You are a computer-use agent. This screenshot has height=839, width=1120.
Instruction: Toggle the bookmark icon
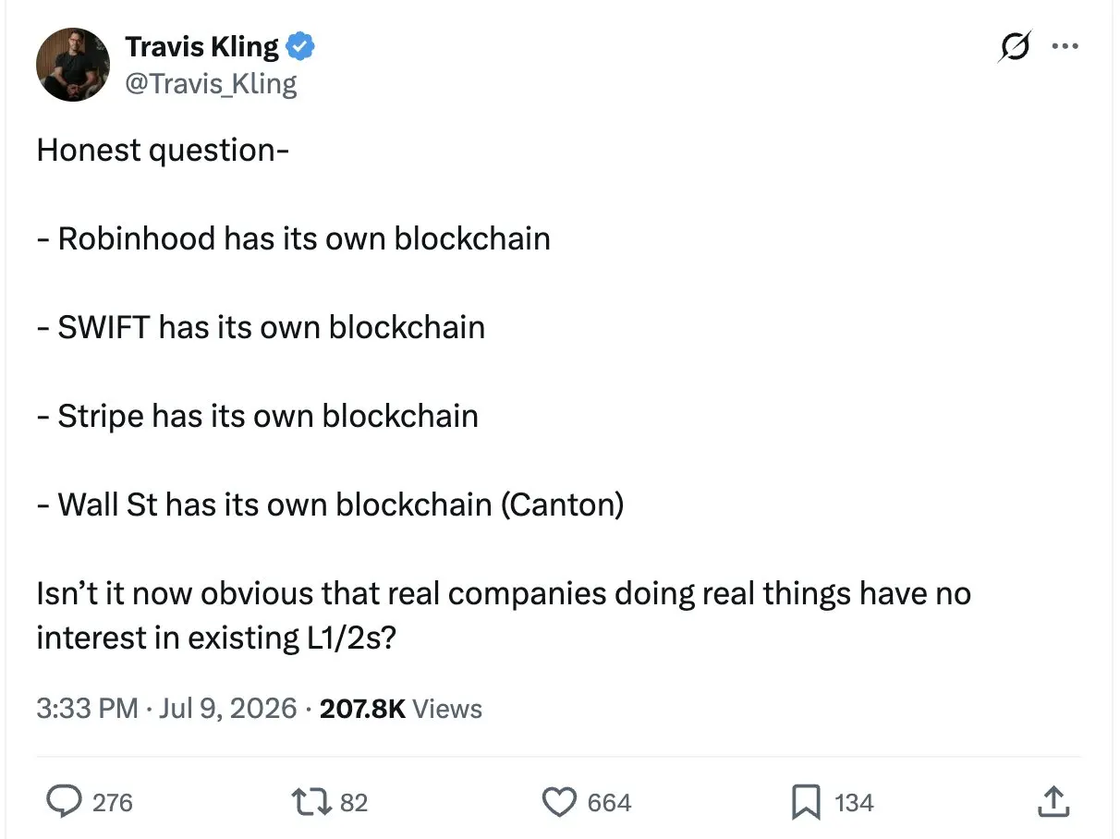coord(806,802)
